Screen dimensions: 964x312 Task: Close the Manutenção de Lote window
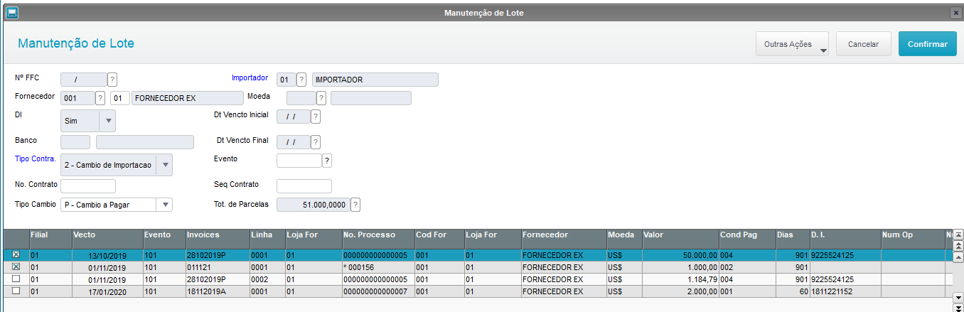(956, 13)
